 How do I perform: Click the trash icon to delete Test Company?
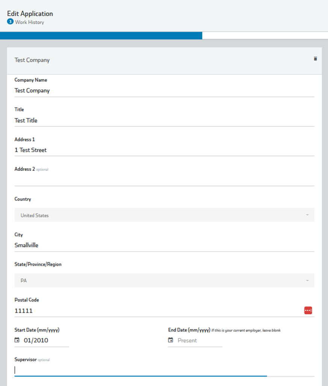(315, 59)
